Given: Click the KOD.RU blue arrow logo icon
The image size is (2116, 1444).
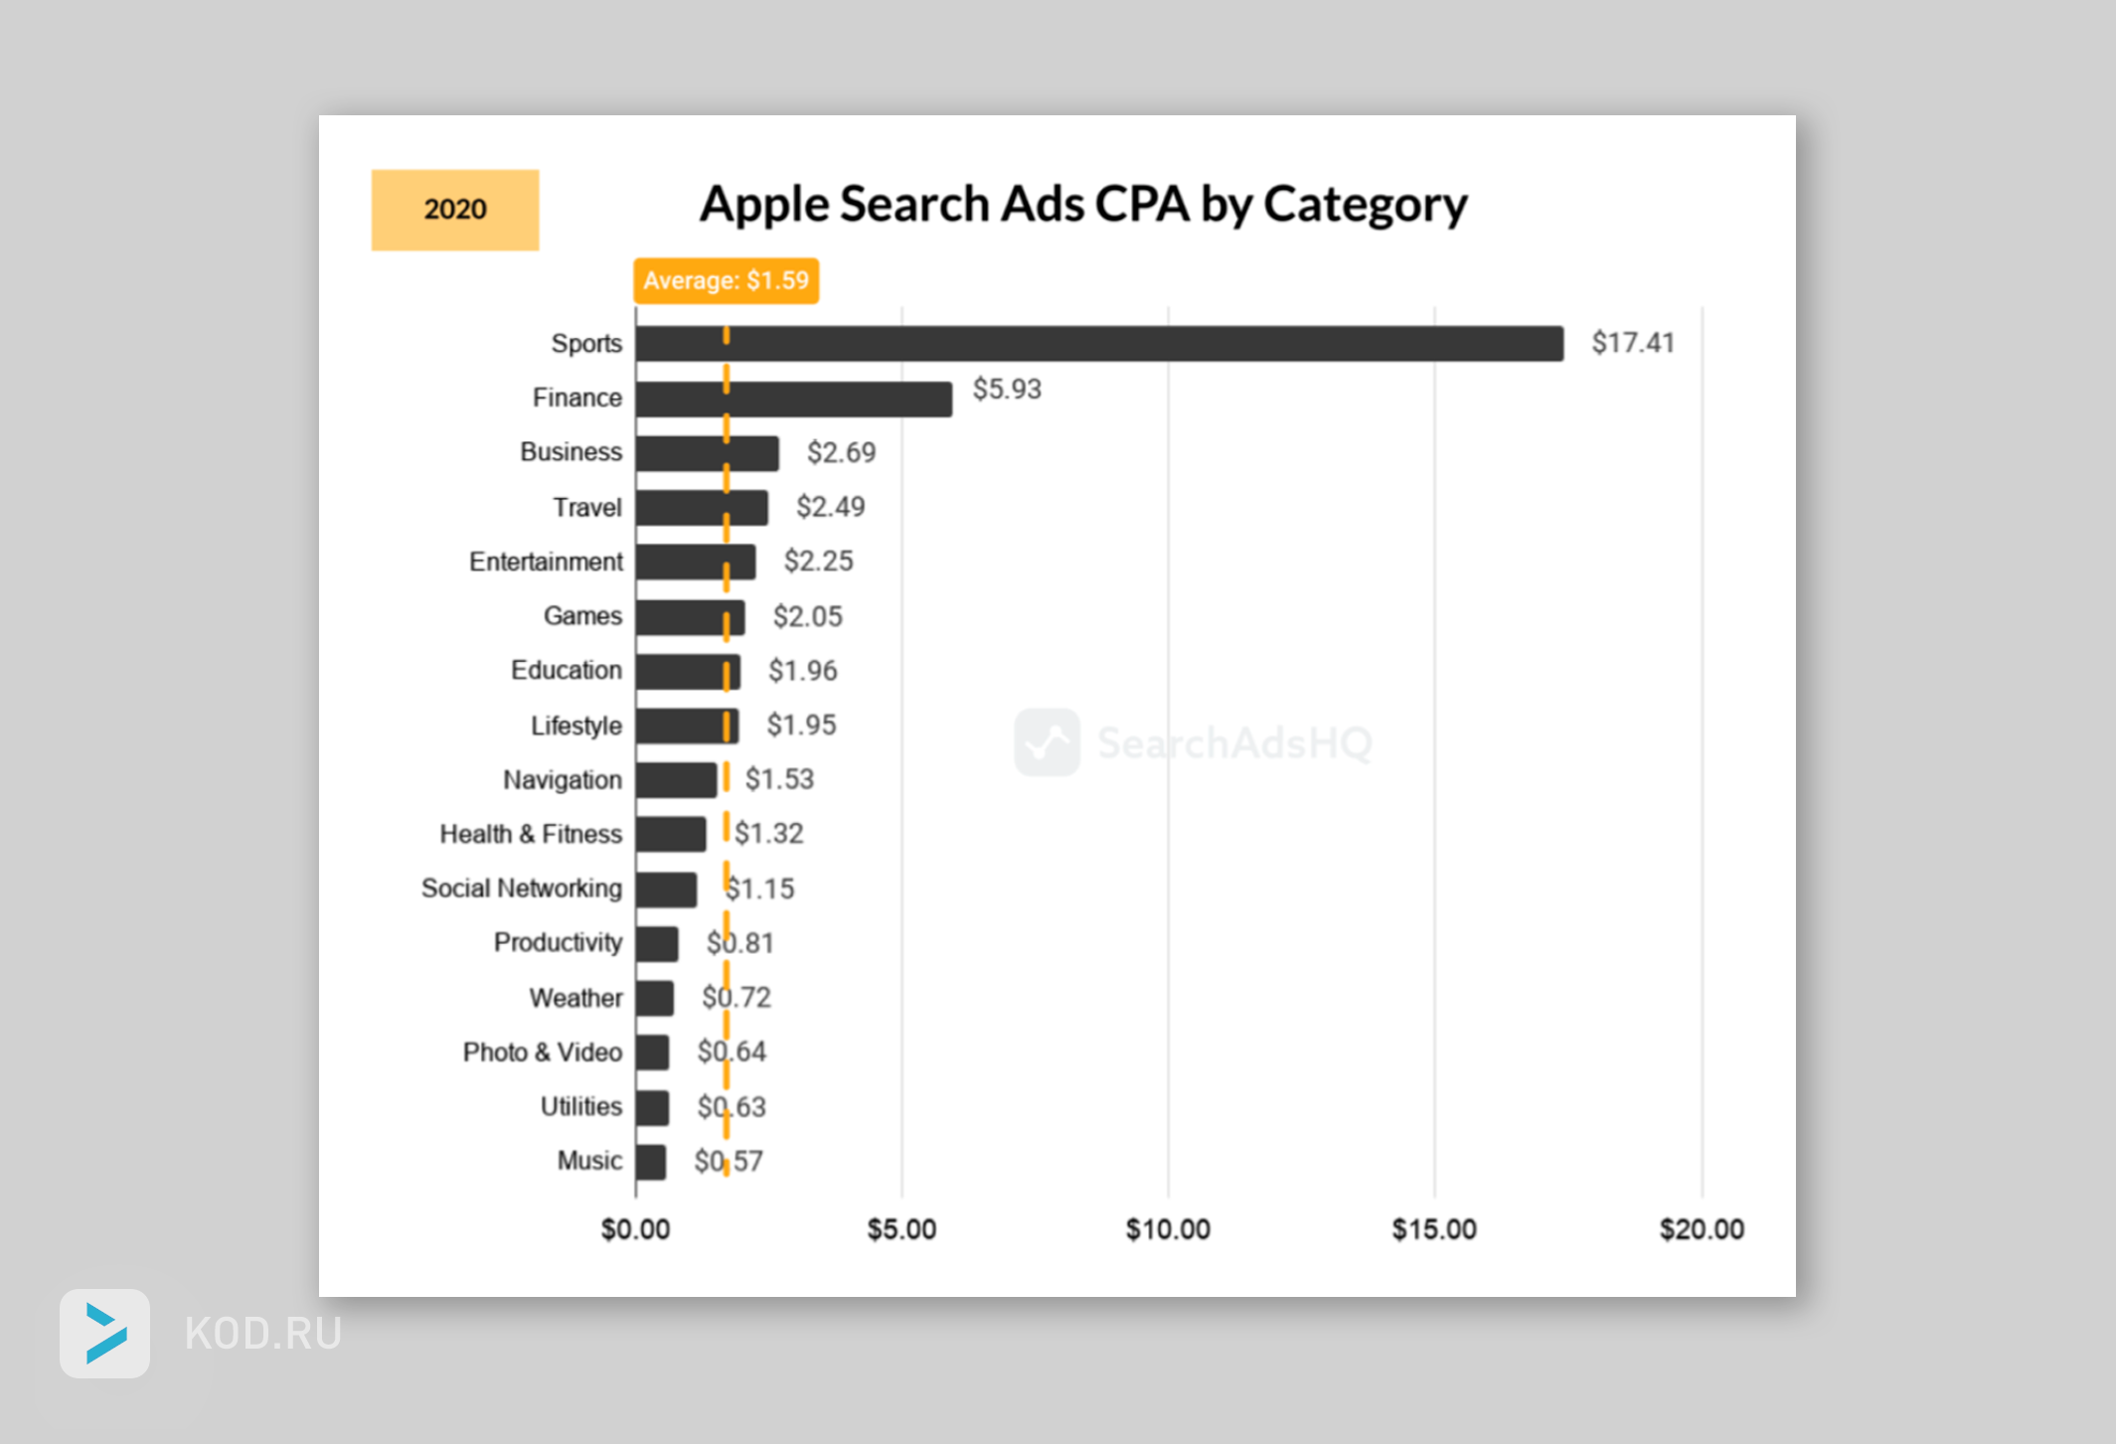Looking at the screenshot, I should tap(105, 1333).
